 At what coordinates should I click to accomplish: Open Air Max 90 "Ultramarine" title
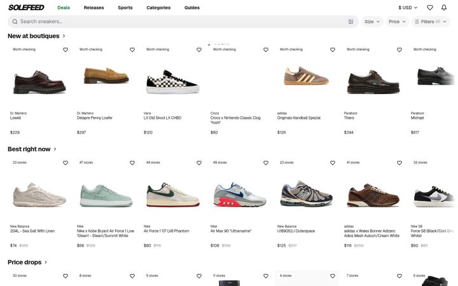pos(231,231)
